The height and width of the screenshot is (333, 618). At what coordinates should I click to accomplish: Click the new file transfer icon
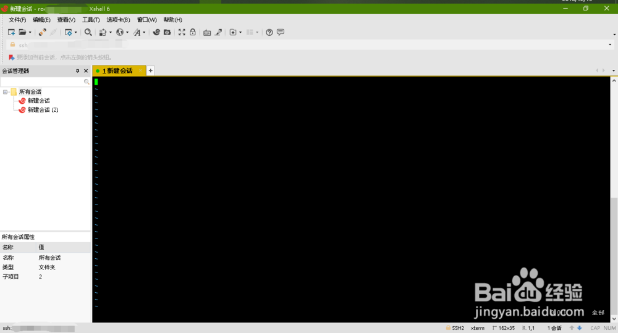tap(233, 32)
